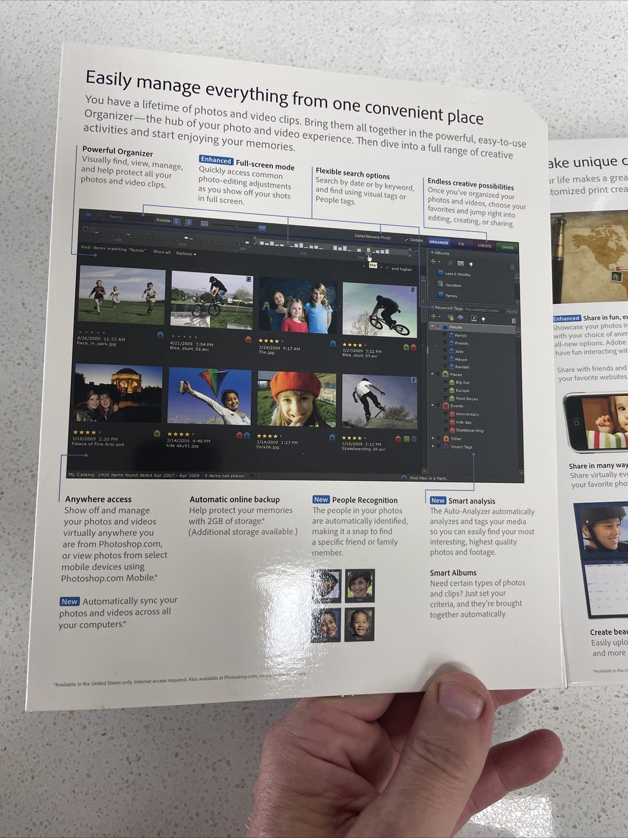Image resolution: width=628 pixels, height=838 pixels.
Task: Click the Last 6 Months album icon
Action: point(440,273)
